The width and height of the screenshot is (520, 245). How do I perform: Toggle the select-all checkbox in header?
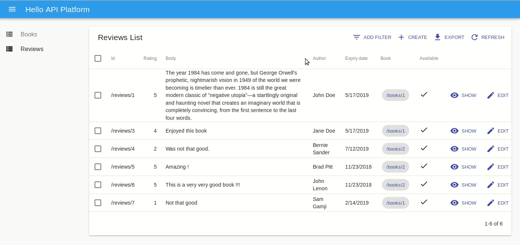point(98,58)
